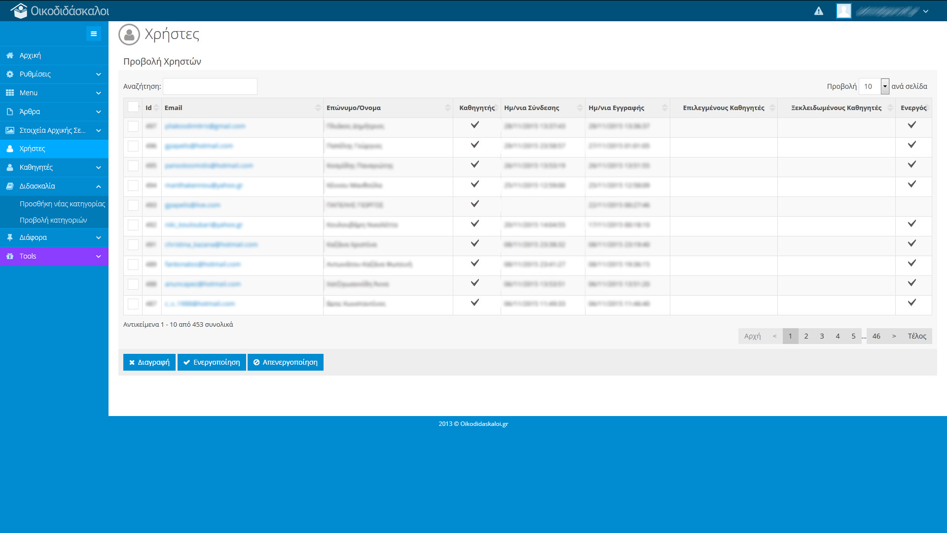Screen dimensions: 947x533
Task: Expand the Tools submenu chevron
Action: pyautogui.click(x=99, y=256)
